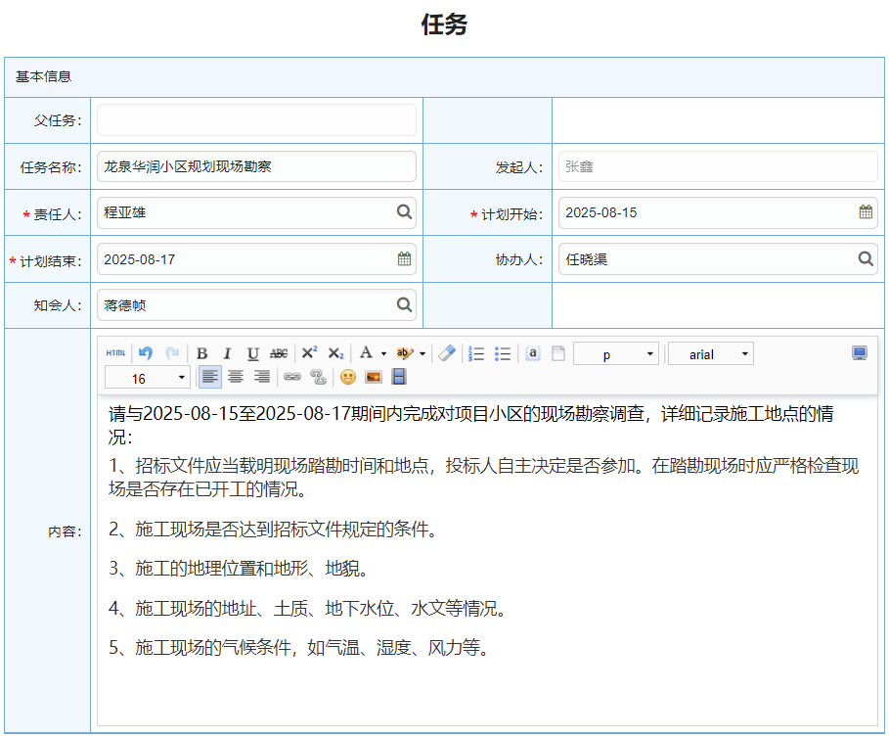The width and height of the screenshot is (889, 738).
Task: Insert an image into the content
Action: tap(373, 377)
